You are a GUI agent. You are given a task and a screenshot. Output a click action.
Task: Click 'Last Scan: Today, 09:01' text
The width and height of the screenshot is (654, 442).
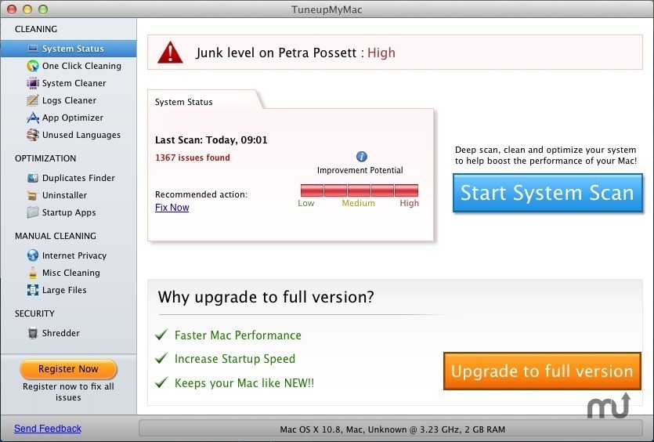pos(211,140)
